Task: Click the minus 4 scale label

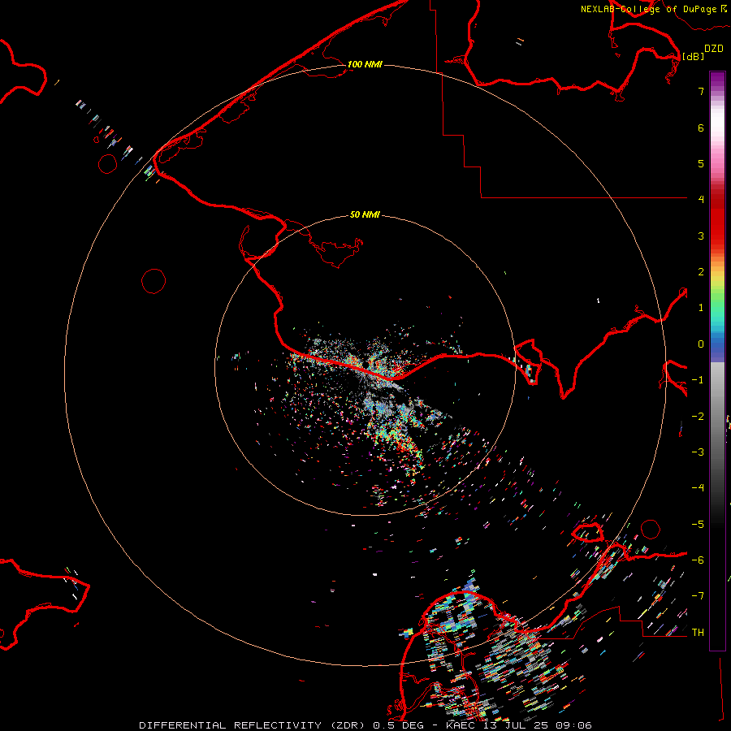Action: (x=698, y=488)
